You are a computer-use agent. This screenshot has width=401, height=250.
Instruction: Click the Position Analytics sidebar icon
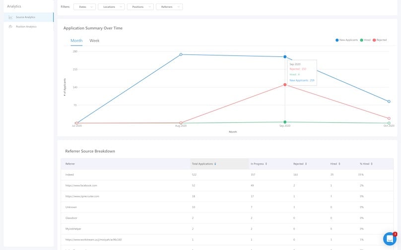(x=10, y=27)
